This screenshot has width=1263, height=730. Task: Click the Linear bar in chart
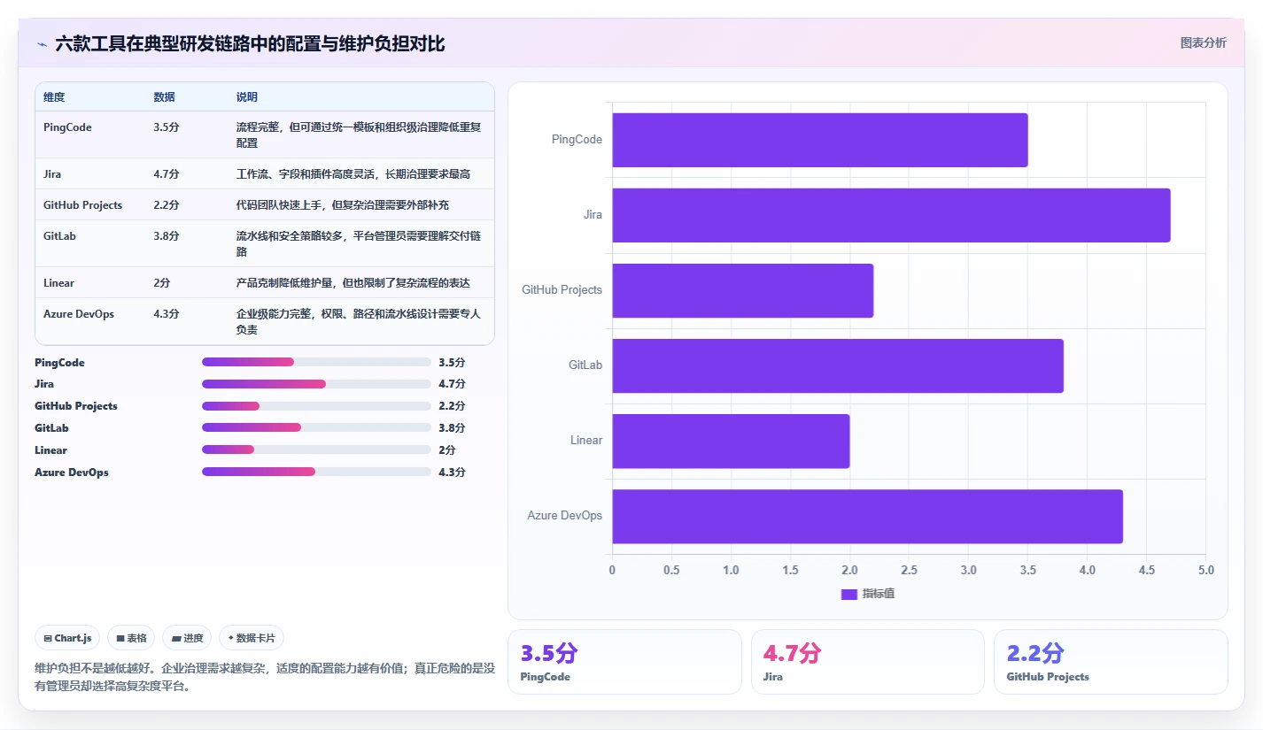(x=731, y=441)
